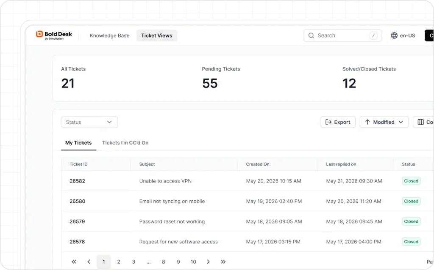
Task: Go to next page arrow
Action: (208, 262)
